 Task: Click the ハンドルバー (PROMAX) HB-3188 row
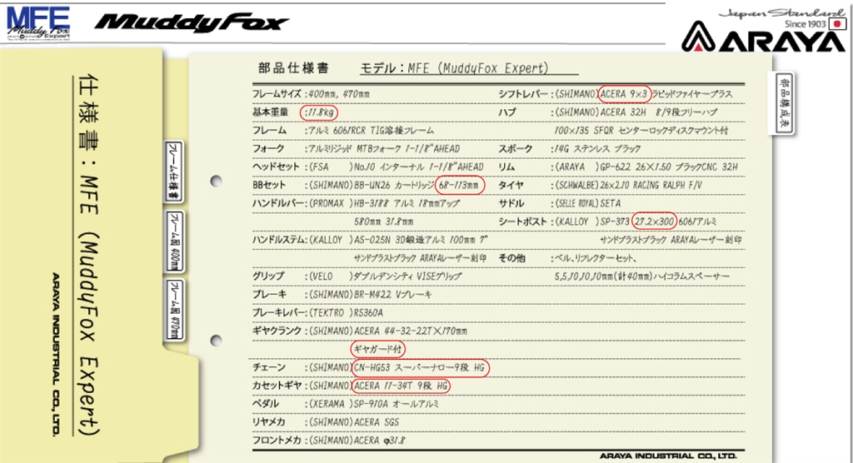coord(356,203)
